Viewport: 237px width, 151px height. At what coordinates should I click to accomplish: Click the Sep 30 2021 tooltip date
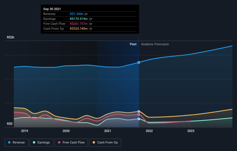[x=52, y=9]
